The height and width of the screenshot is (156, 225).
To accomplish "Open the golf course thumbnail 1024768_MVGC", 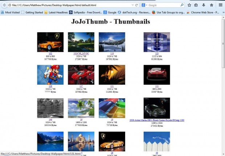I will click(81, 42).
